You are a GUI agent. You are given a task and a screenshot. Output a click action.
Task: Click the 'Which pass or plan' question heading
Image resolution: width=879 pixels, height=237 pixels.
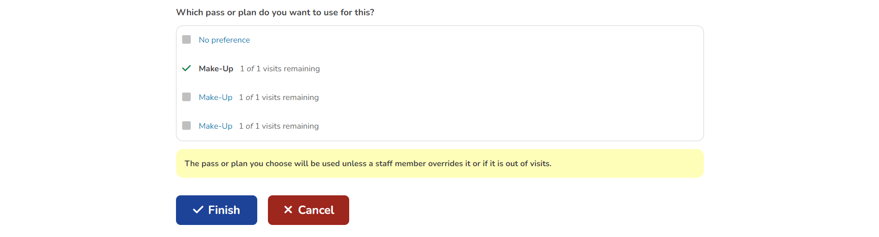click(275, 12)
